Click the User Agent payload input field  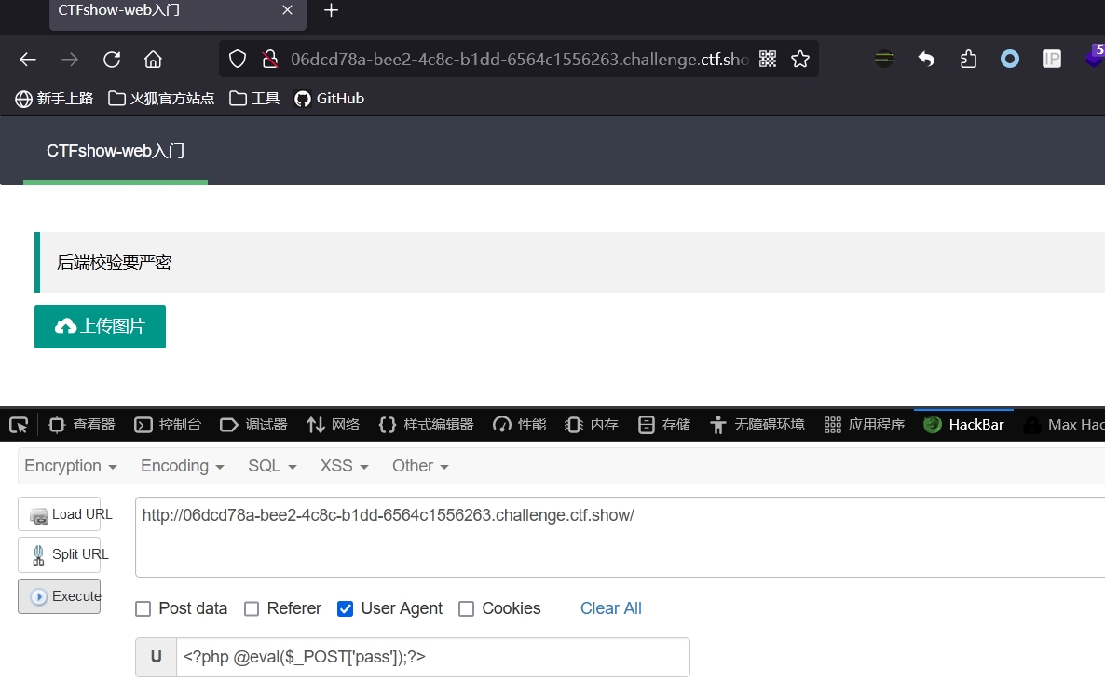click(432, 657)
